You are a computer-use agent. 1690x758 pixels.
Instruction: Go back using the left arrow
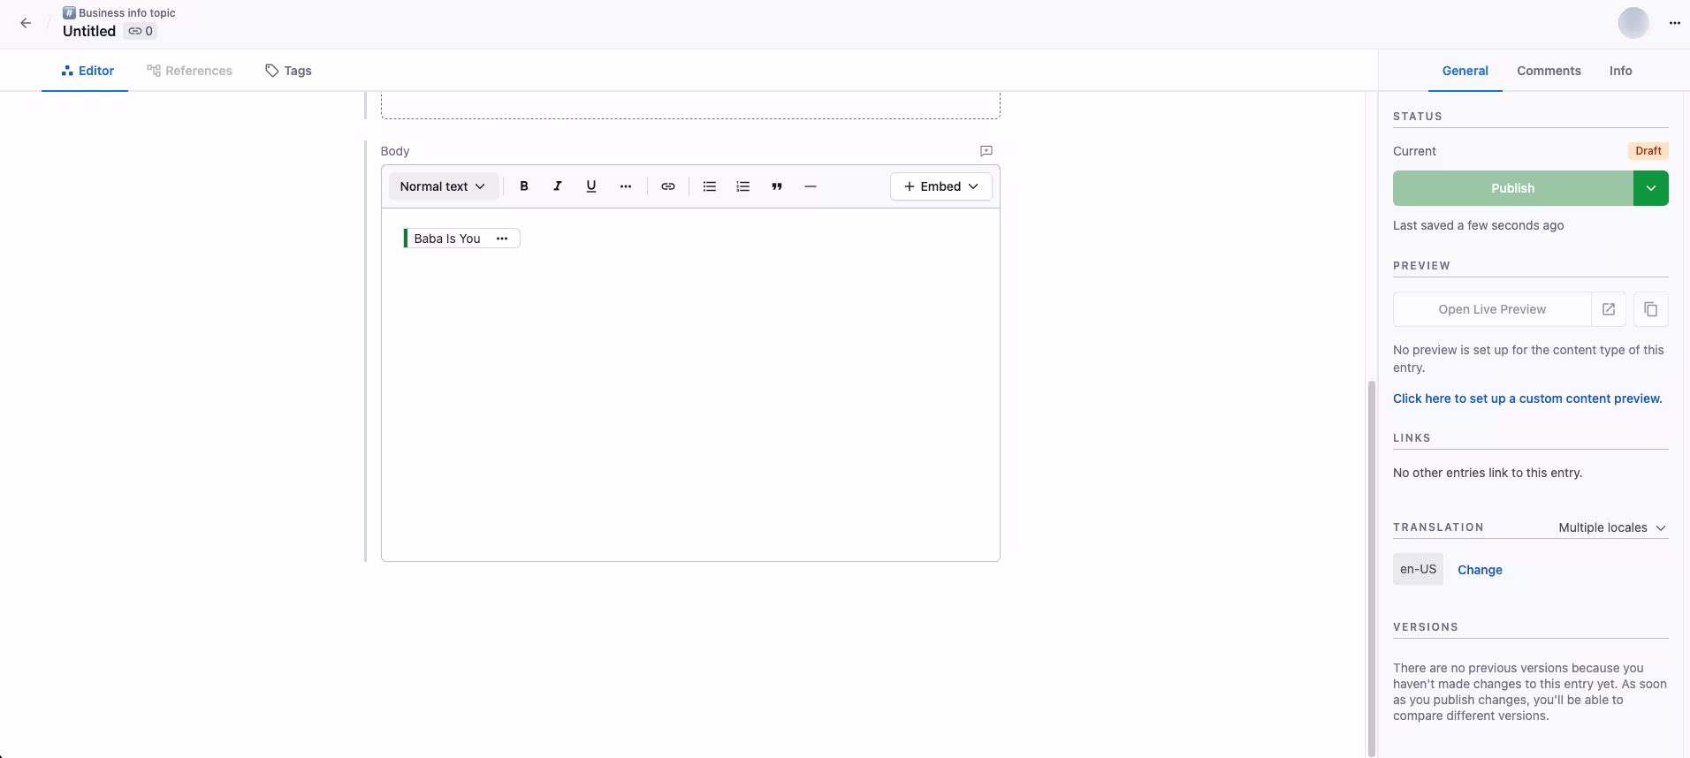click(26, 24)
